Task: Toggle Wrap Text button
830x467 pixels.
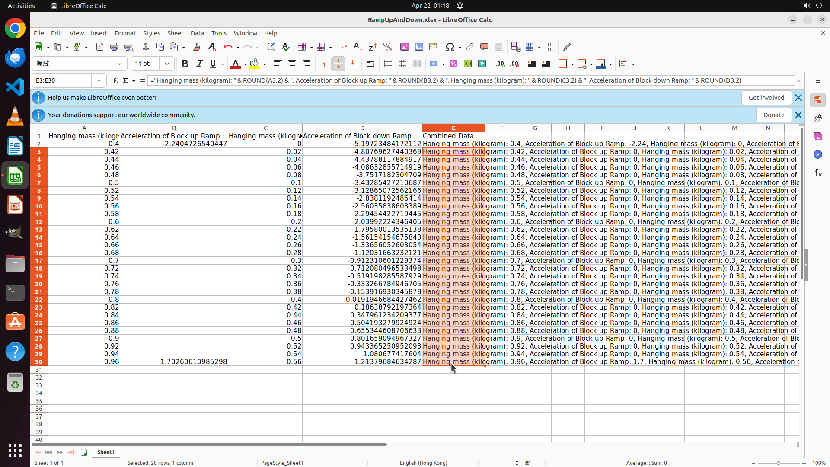Action: click(x=370, y=64)
